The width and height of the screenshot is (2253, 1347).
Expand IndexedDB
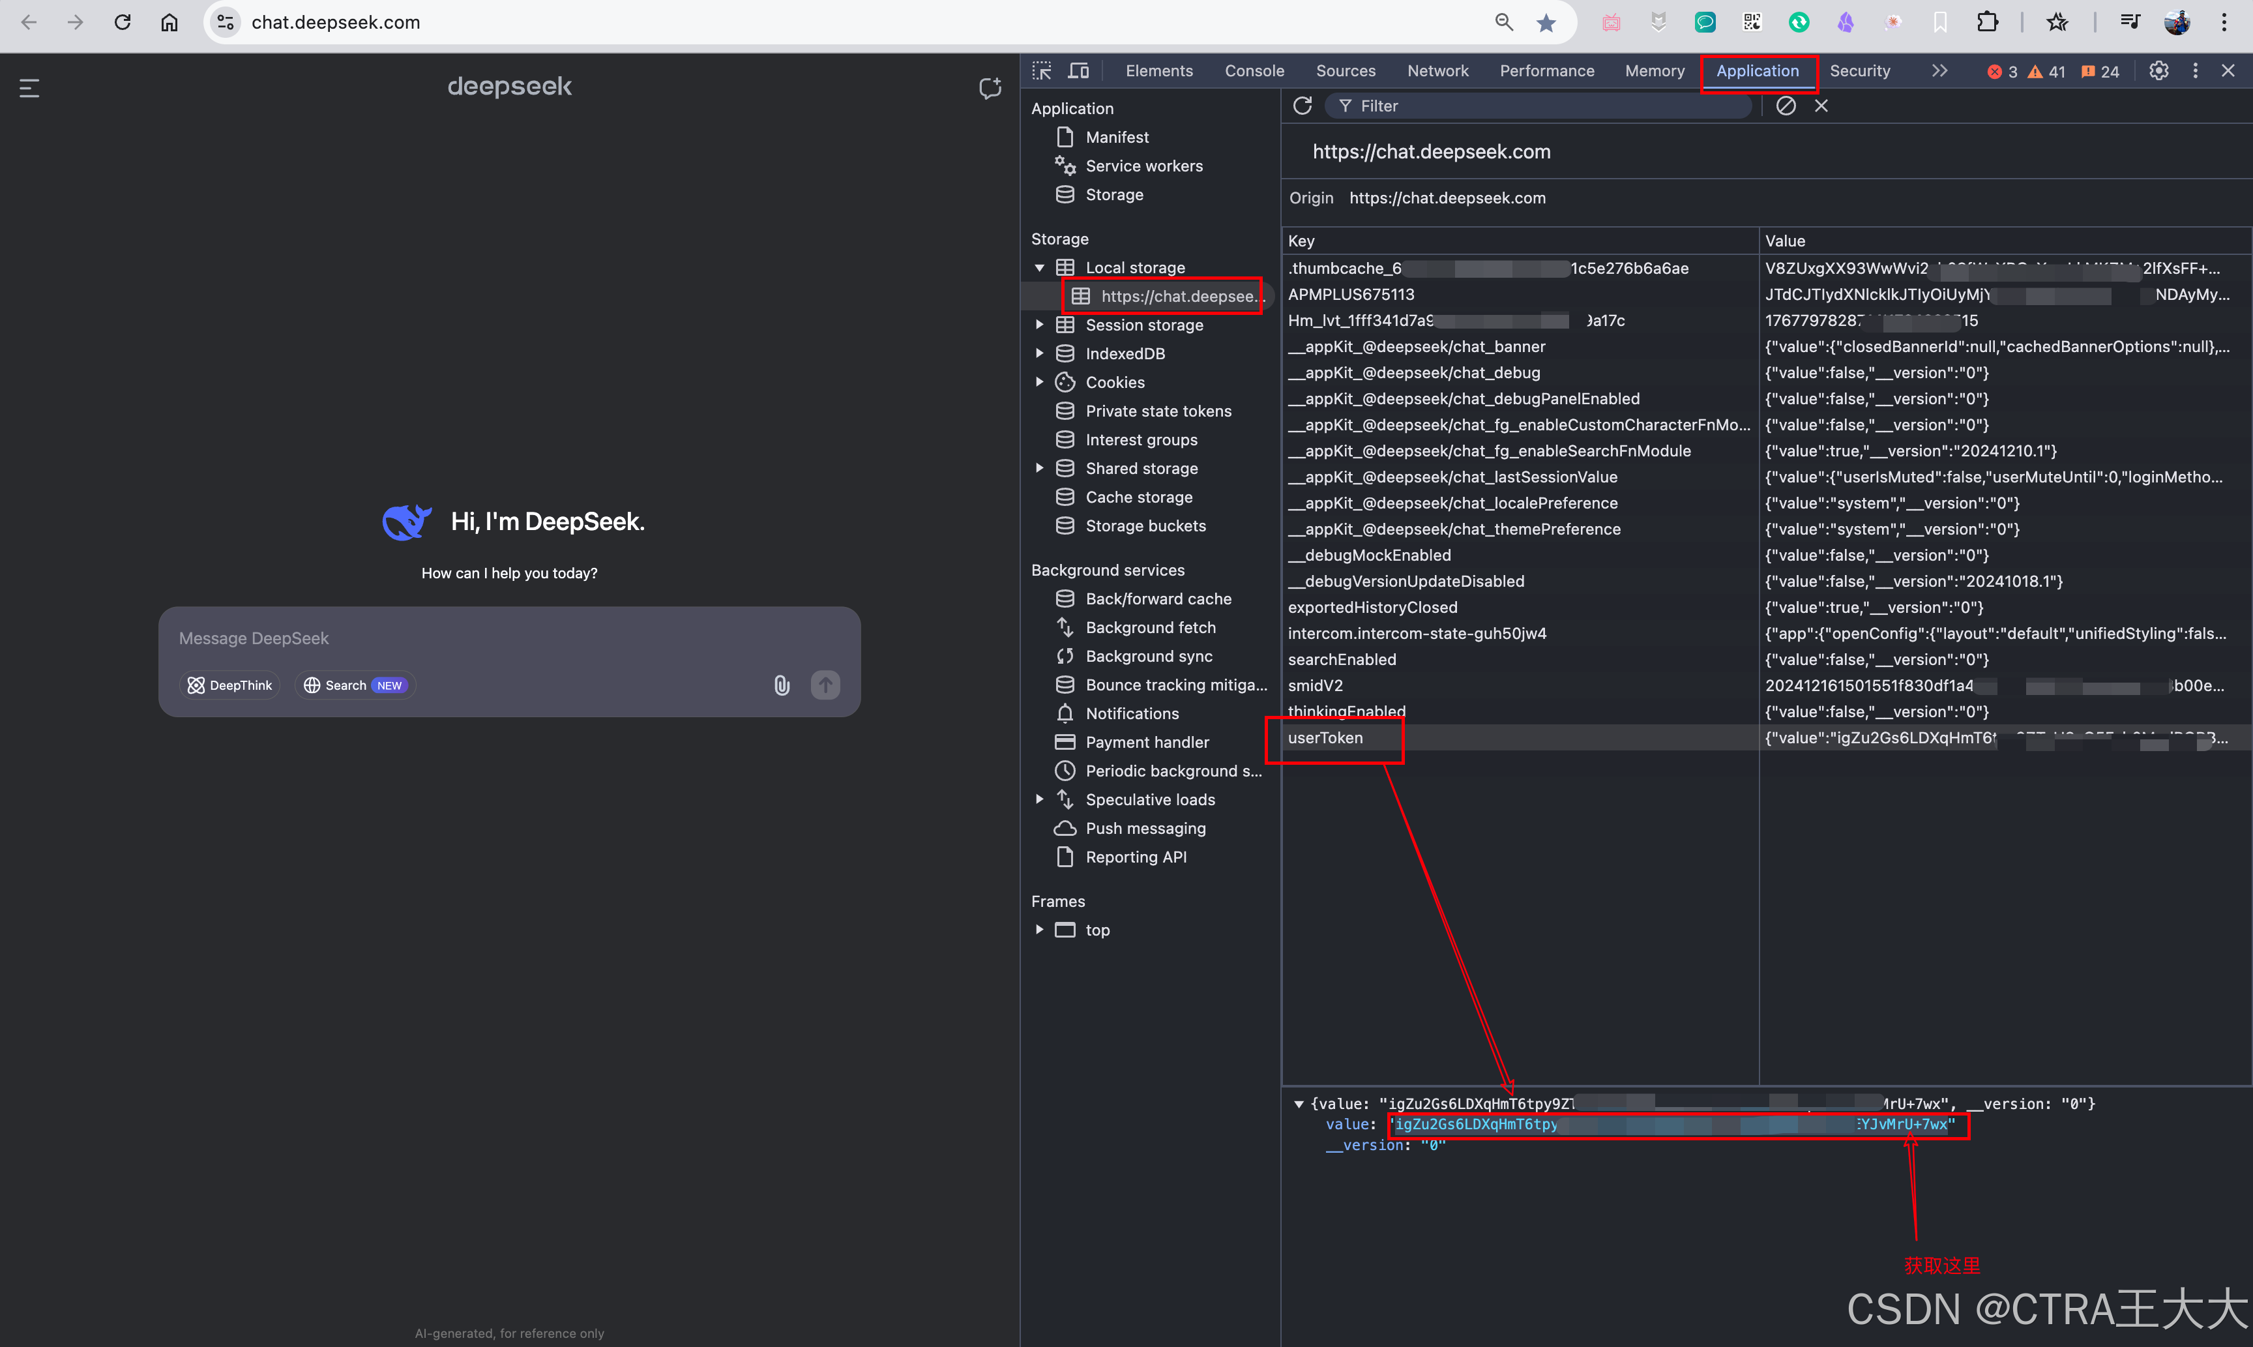pyautogui.click(x=1040, y=353)
